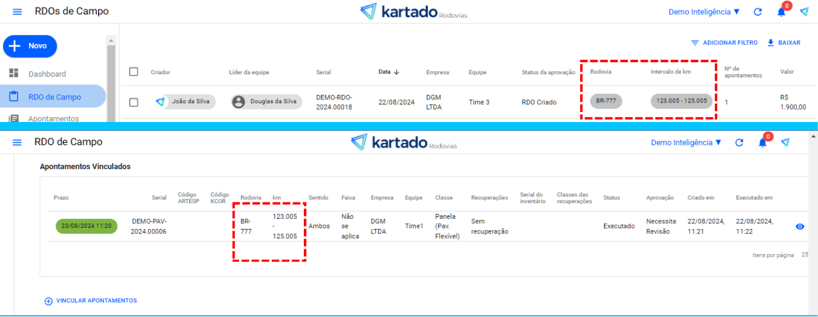
Task: Sort by the Data column header
Action: (388, 72)
